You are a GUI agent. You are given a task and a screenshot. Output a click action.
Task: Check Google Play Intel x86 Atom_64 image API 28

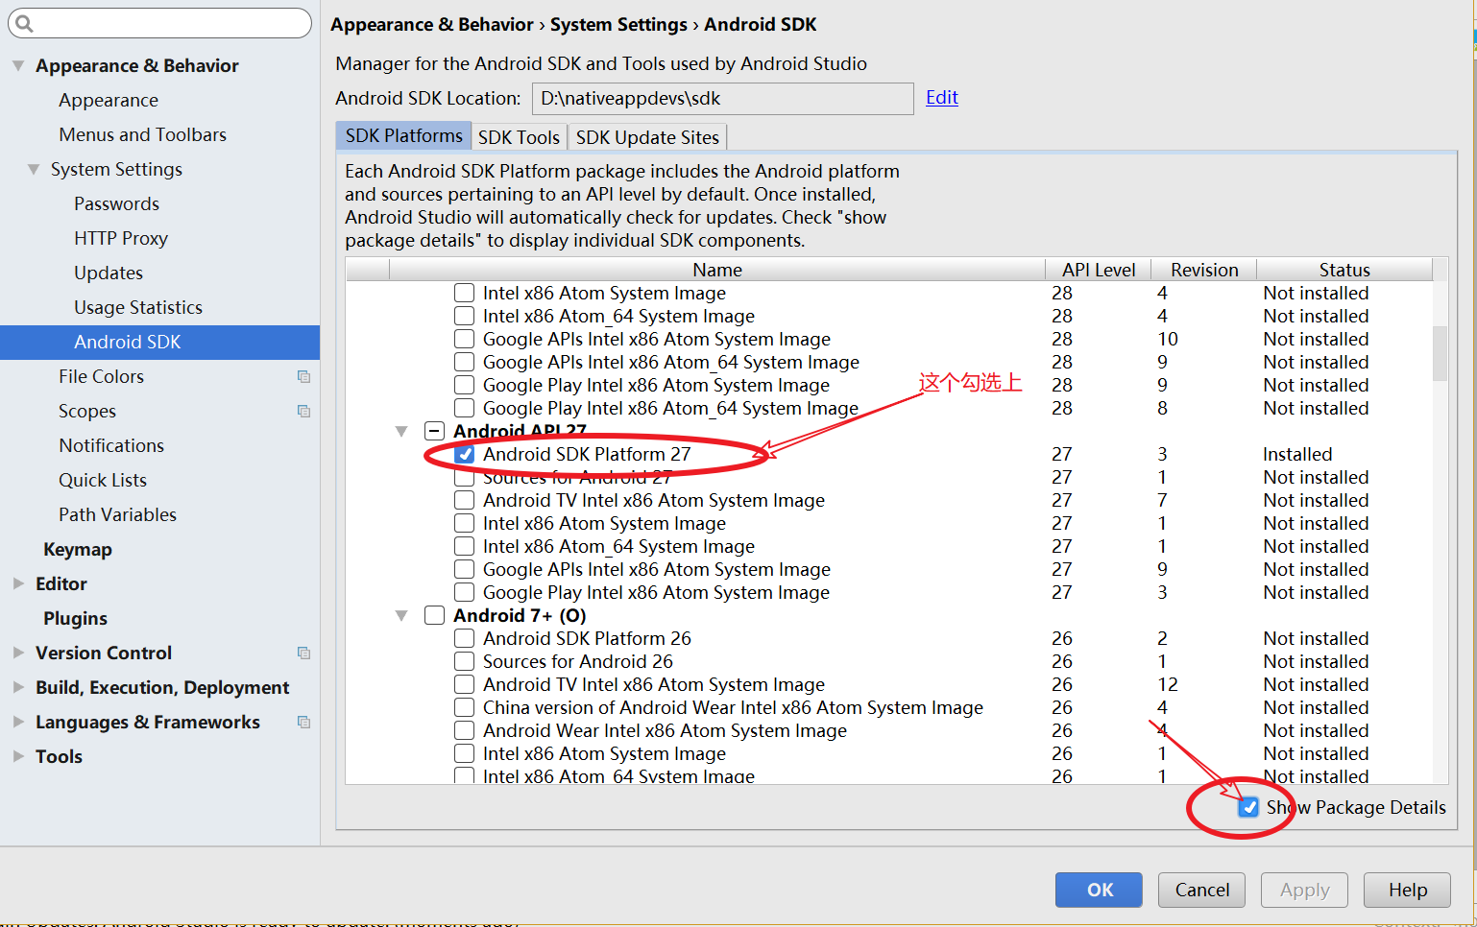pyautogui.click(x=465, y=408)
